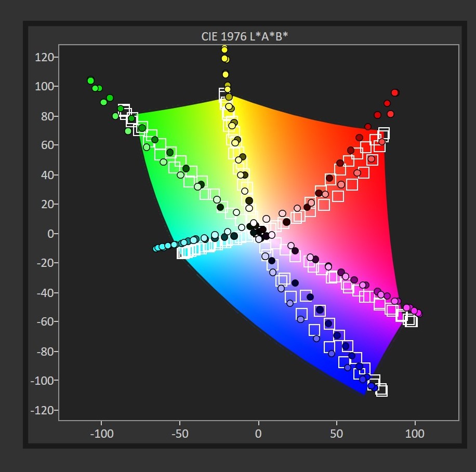Screen dimensions: 476x472
Task: Select the leftmost white target square on cyan line
Action: click(x=182, y=253)
